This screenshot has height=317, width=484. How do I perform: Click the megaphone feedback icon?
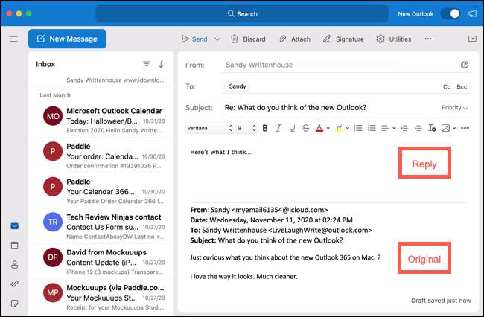[472, 13]
